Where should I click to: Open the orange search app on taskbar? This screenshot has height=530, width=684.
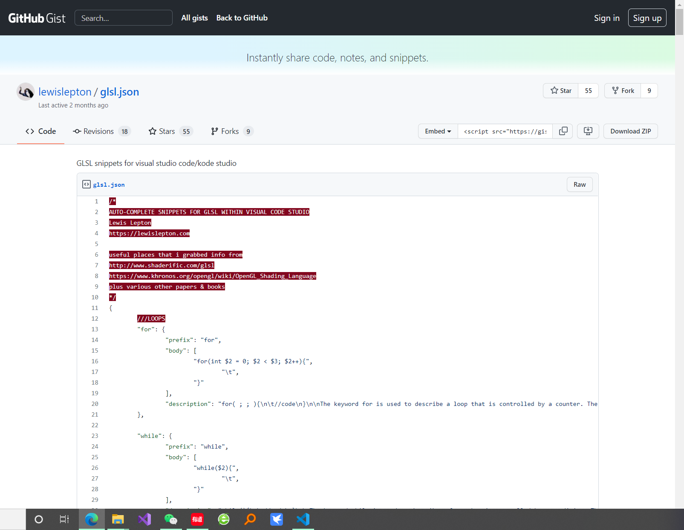tap(250, 519)
